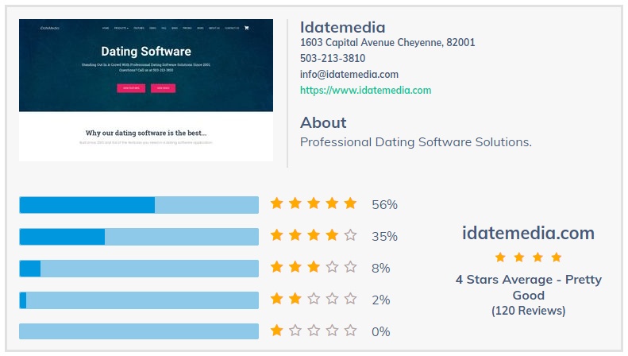Click the About heading
The width and height of the screenshot is (628, 356).
[323, 122]
